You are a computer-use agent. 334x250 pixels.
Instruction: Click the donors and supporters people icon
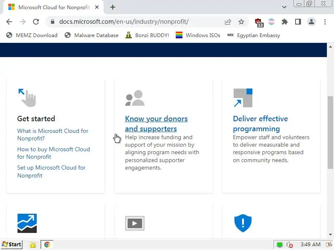click(135, 98)
